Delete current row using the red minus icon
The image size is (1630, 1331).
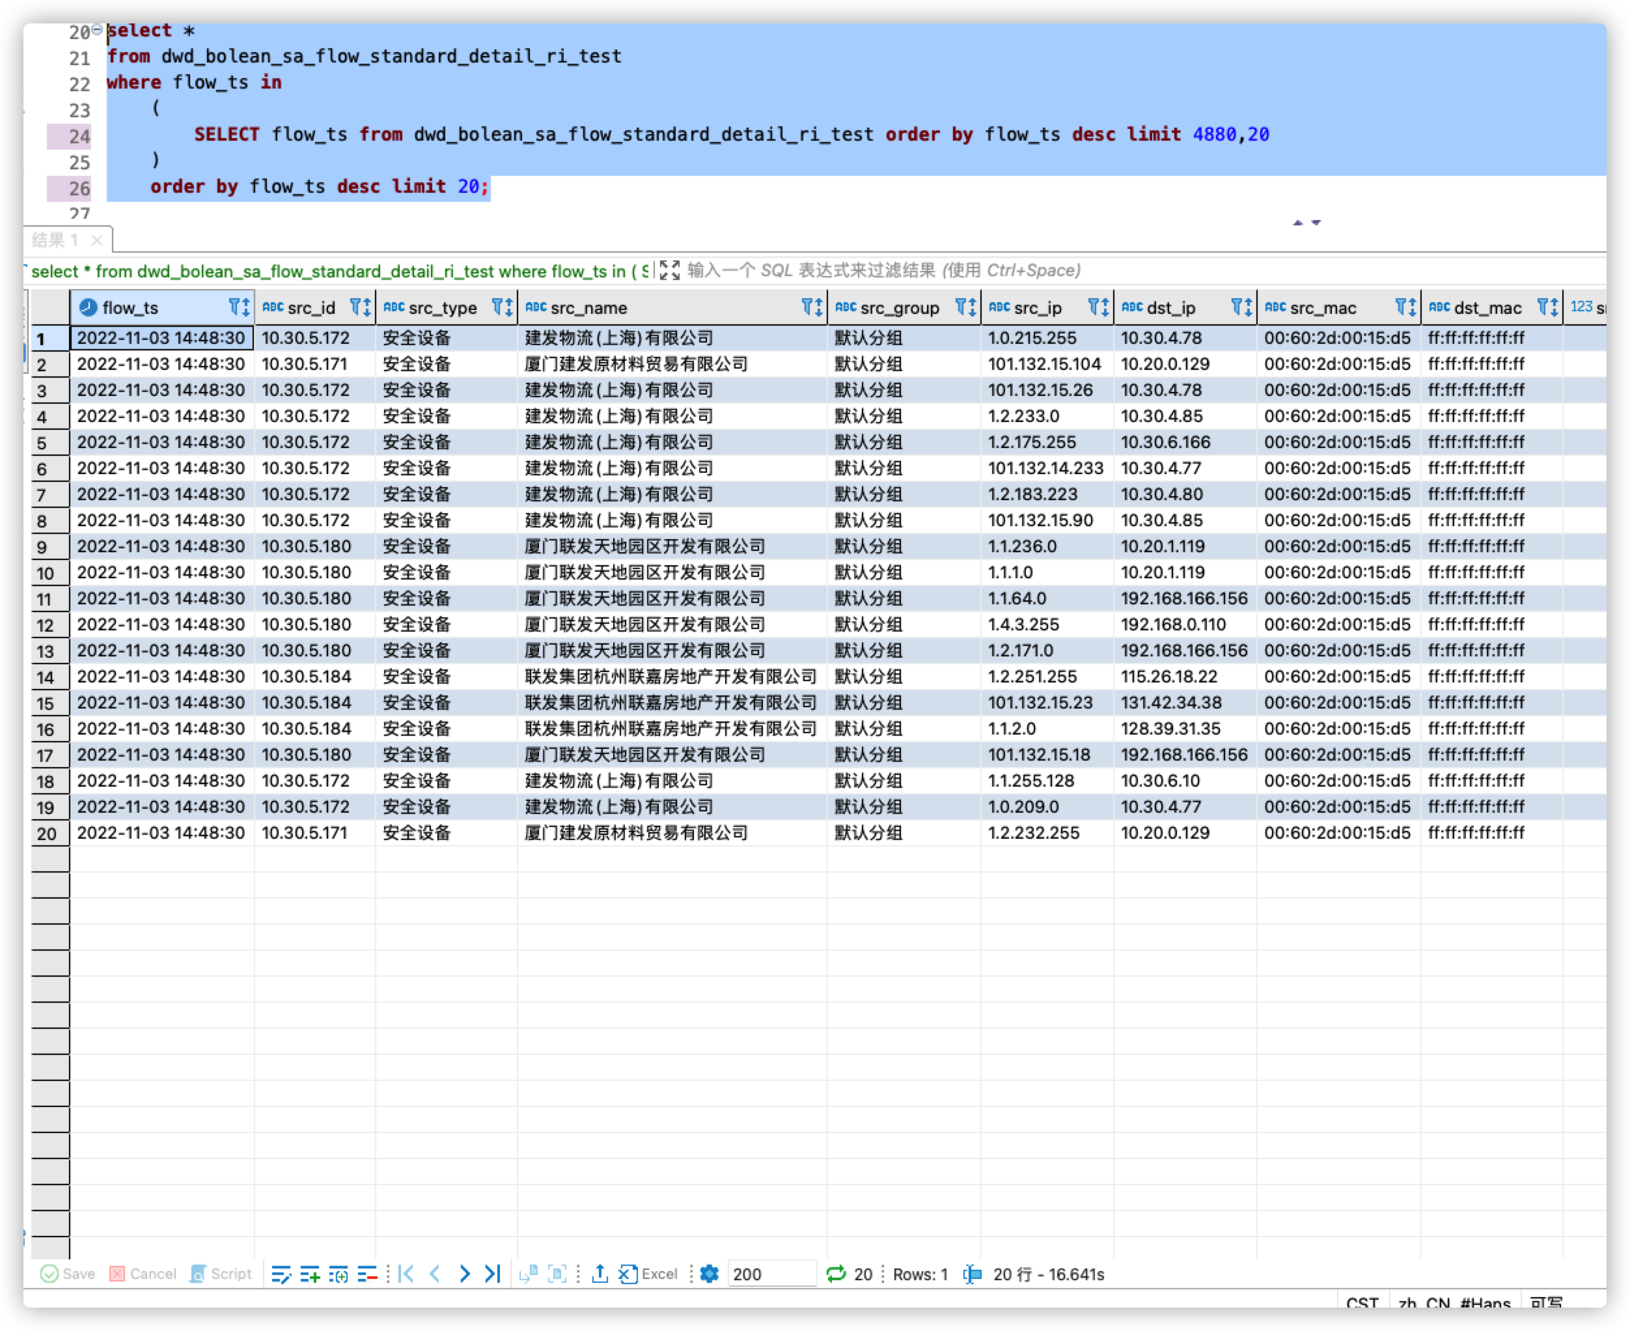367,1274
